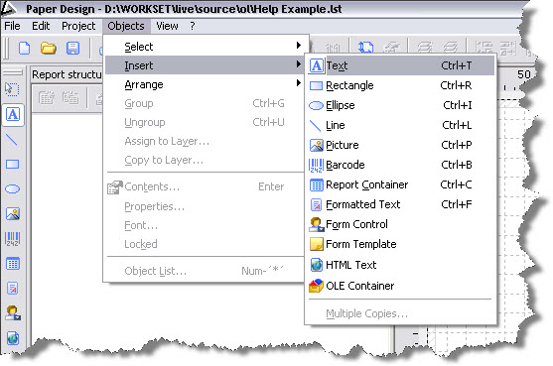
Task: Click the Ellipse icon in Insert submenu
Action: (316, 105)
